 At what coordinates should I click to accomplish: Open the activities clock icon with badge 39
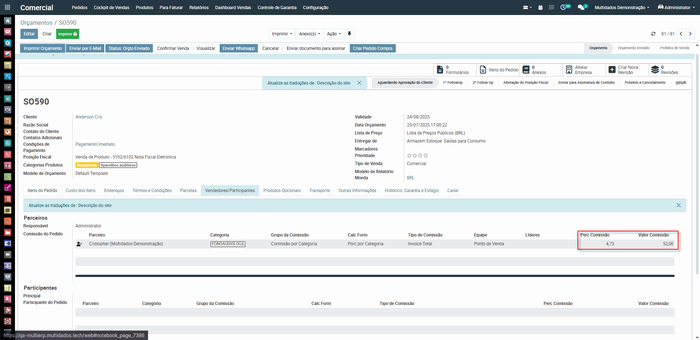tap(564, 7)
